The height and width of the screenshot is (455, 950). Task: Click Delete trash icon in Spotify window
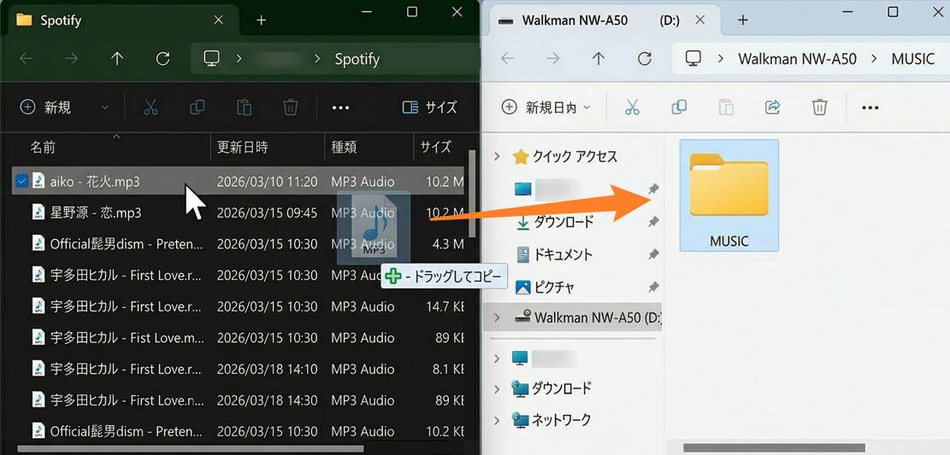pos(291,108)
